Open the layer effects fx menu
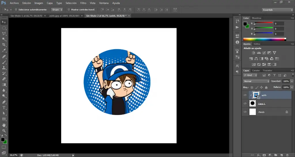Viewport: 295px width, 157px height. click(258, 155)
